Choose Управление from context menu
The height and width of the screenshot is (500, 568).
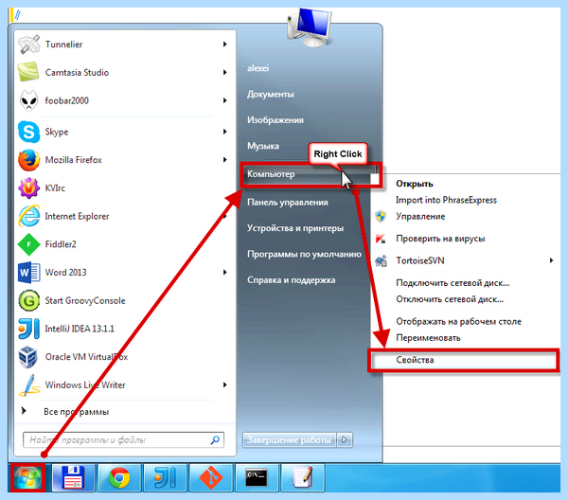(420, 216)
